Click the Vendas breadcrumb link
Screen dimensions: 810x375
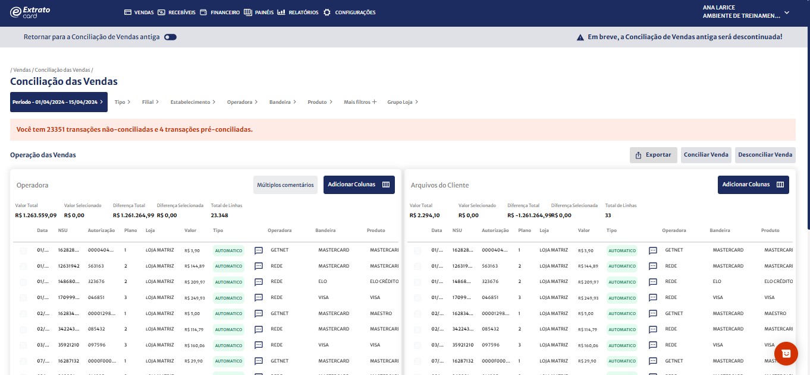click(22, 70)
